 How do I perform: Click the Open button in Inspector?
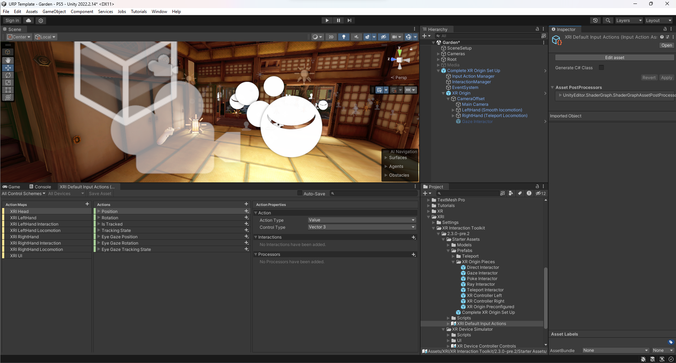tap(666, 45)
